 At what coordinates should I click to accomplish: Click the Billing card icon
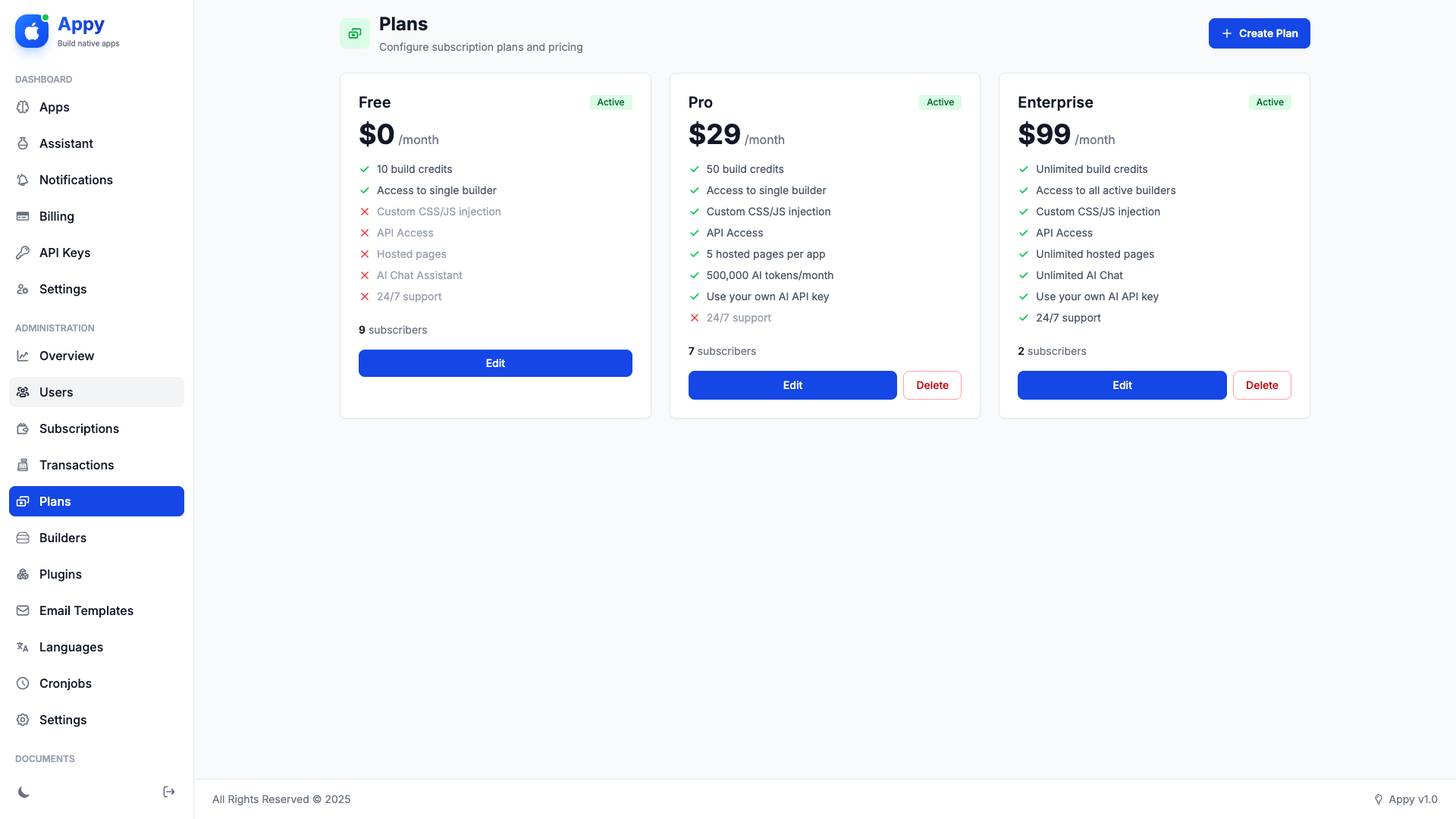coord(23,216)
